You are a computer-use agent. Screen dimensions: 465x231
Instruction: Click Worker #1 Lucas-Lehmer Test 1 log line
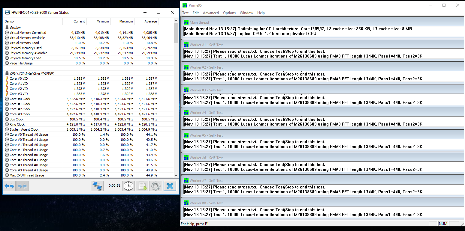303,56
